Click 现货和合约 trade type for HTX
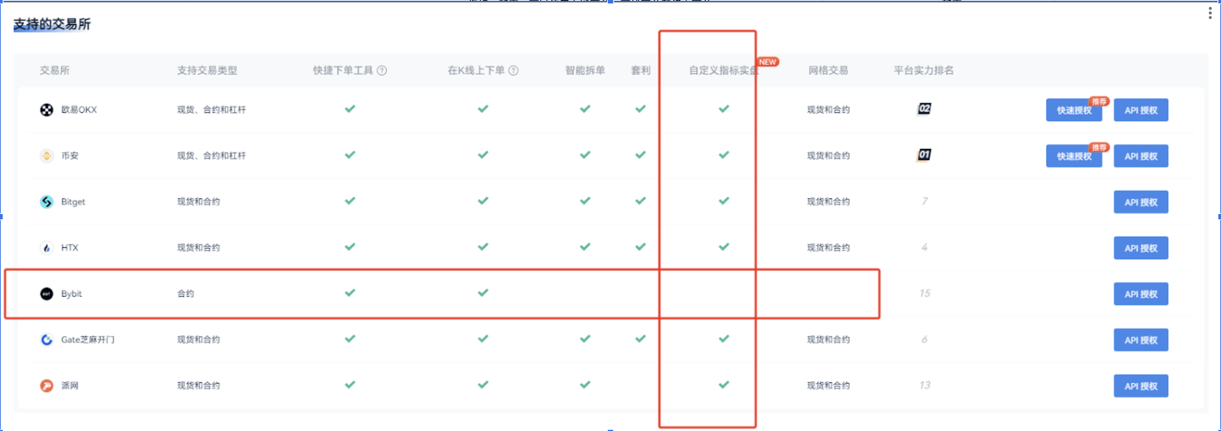This screenshot has width=1221, height=431. click(198, 248)
